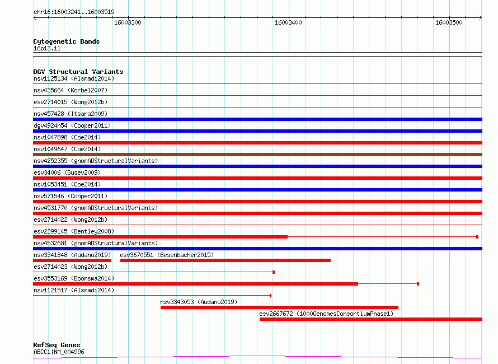The image size is (498, 364).
Task: Select nsv3343053 (Audano2019) label
Action: [x=199, y=302]
